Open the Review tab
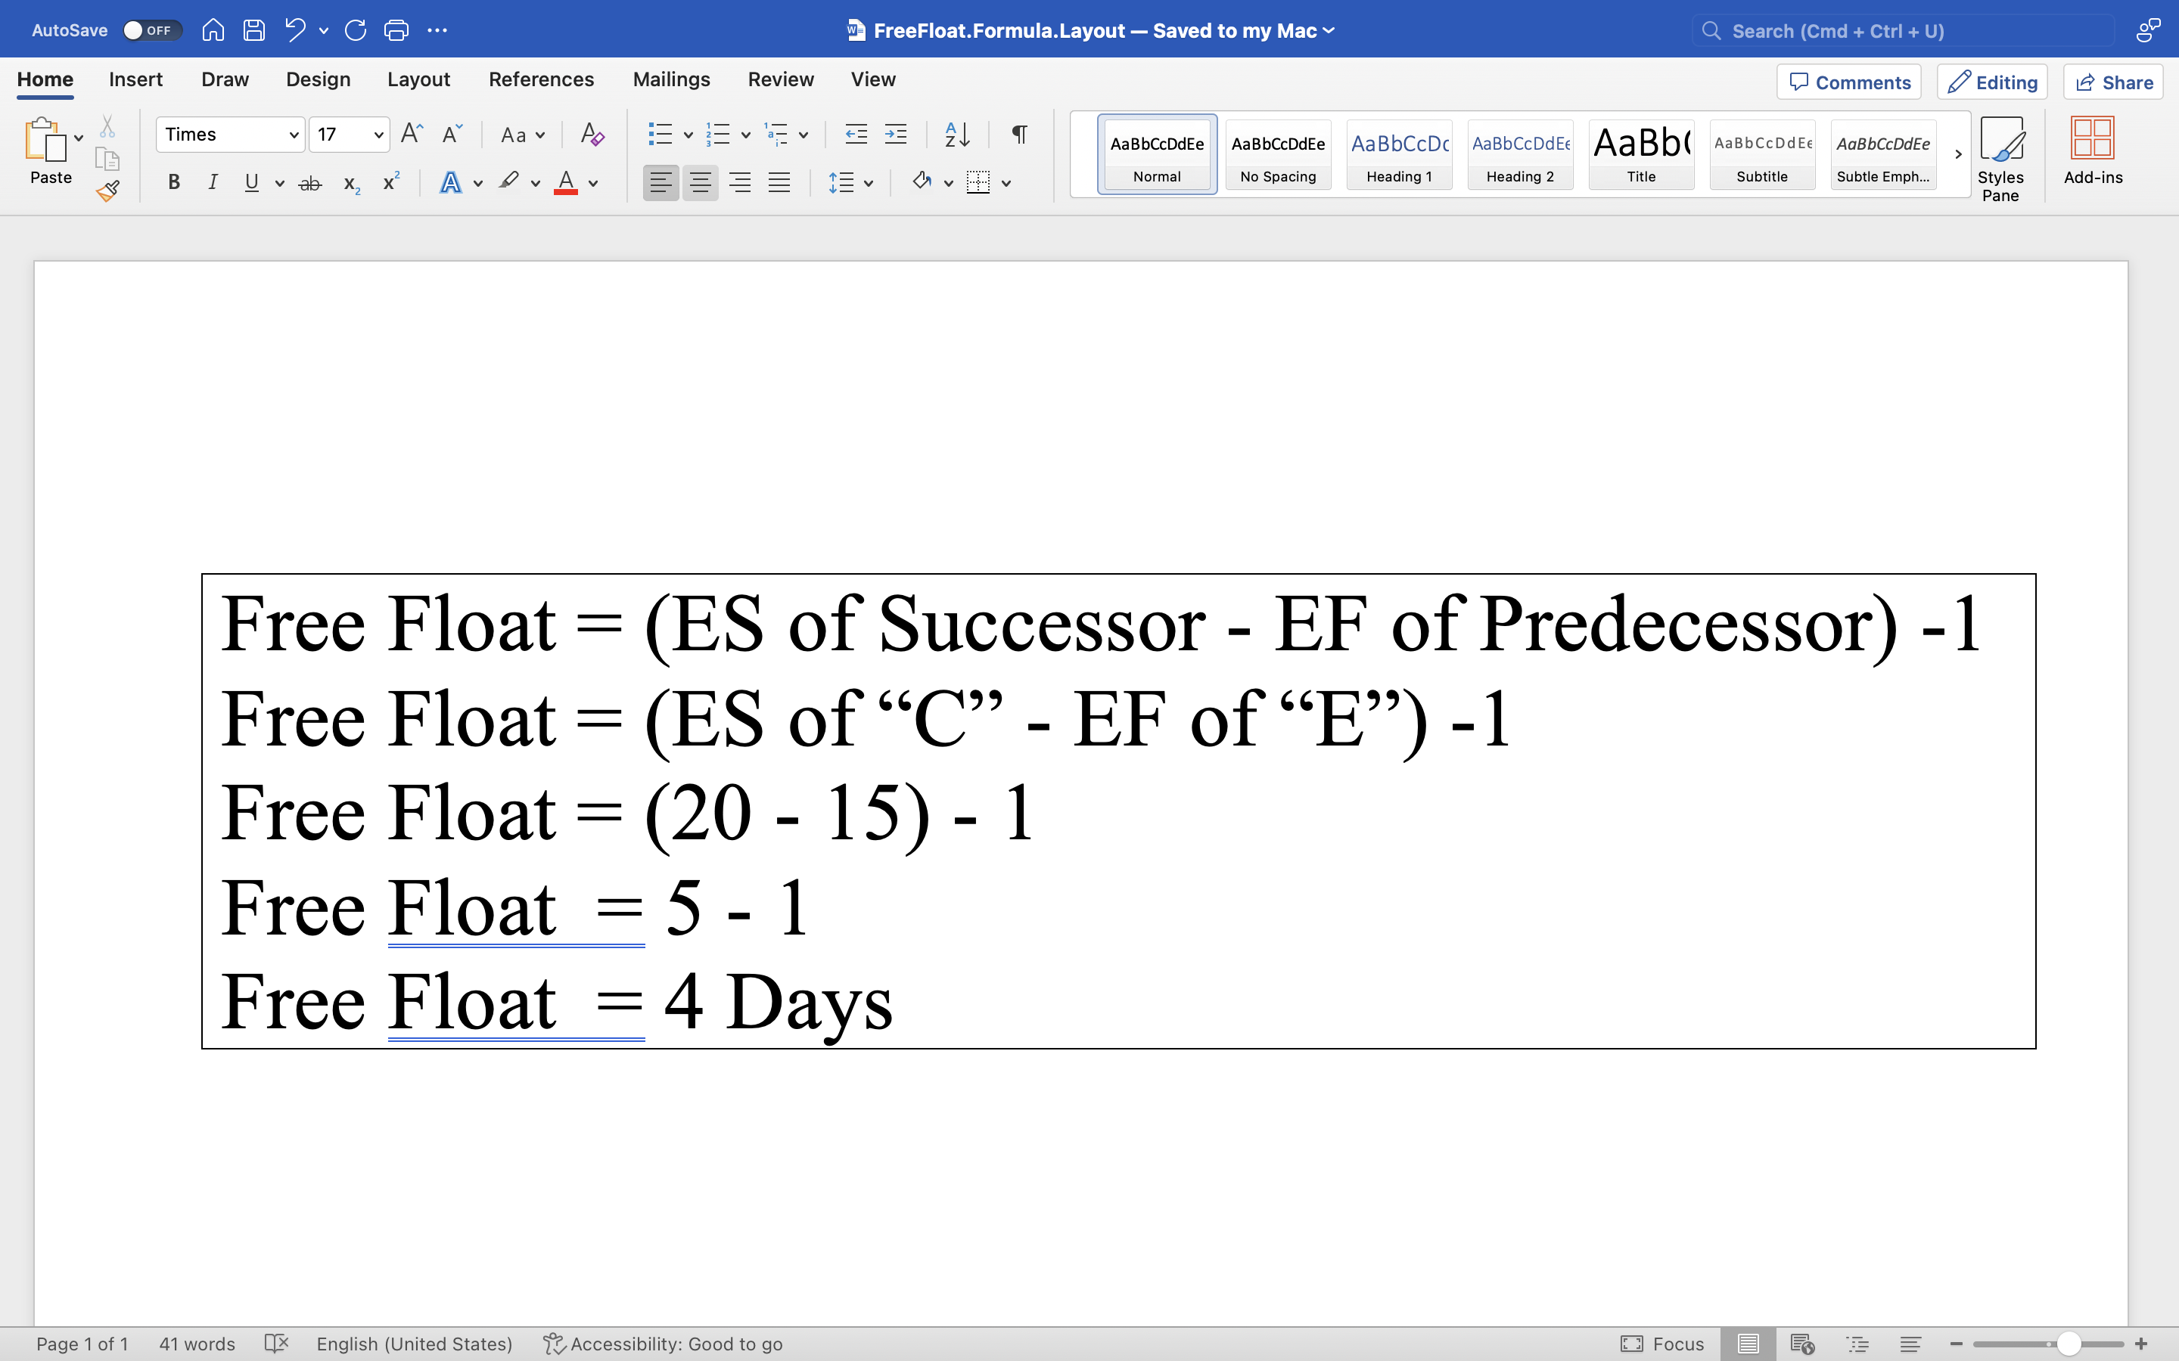The height and width of the screenshot is (1361, 2179). (780, 79)
